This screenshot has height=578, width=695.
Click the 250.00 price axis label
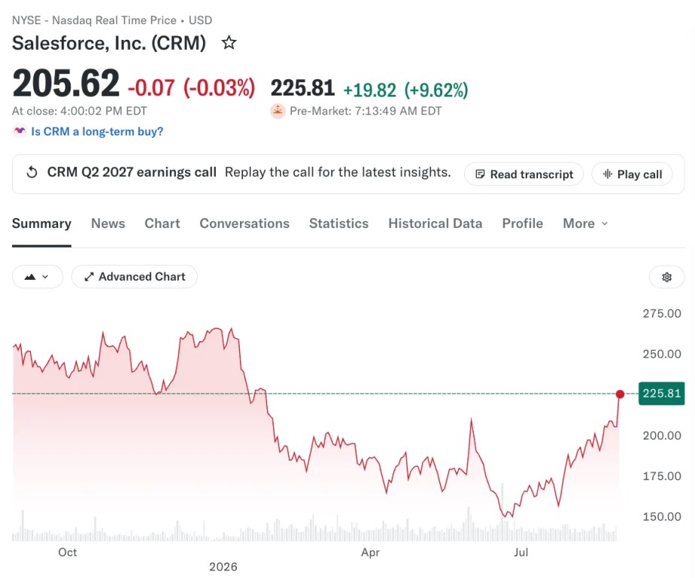[x=662, y=354]
